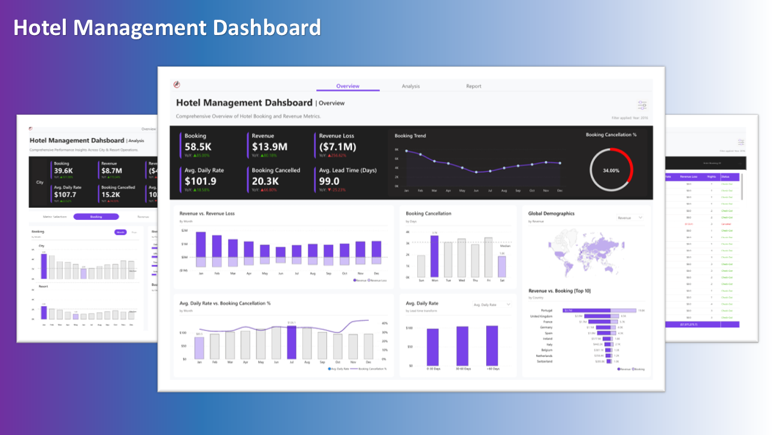Switch to the Analysis tab
The image size is (774, 435).
point(411,86)
